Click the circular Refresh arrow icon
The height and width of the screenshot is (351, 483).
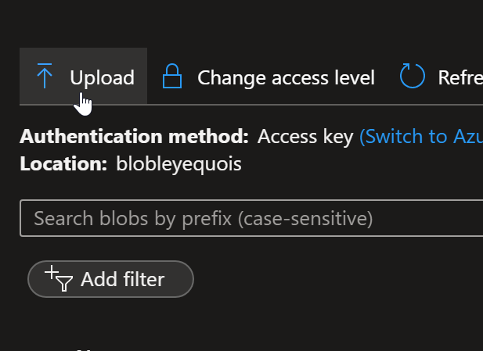[412, 77]
